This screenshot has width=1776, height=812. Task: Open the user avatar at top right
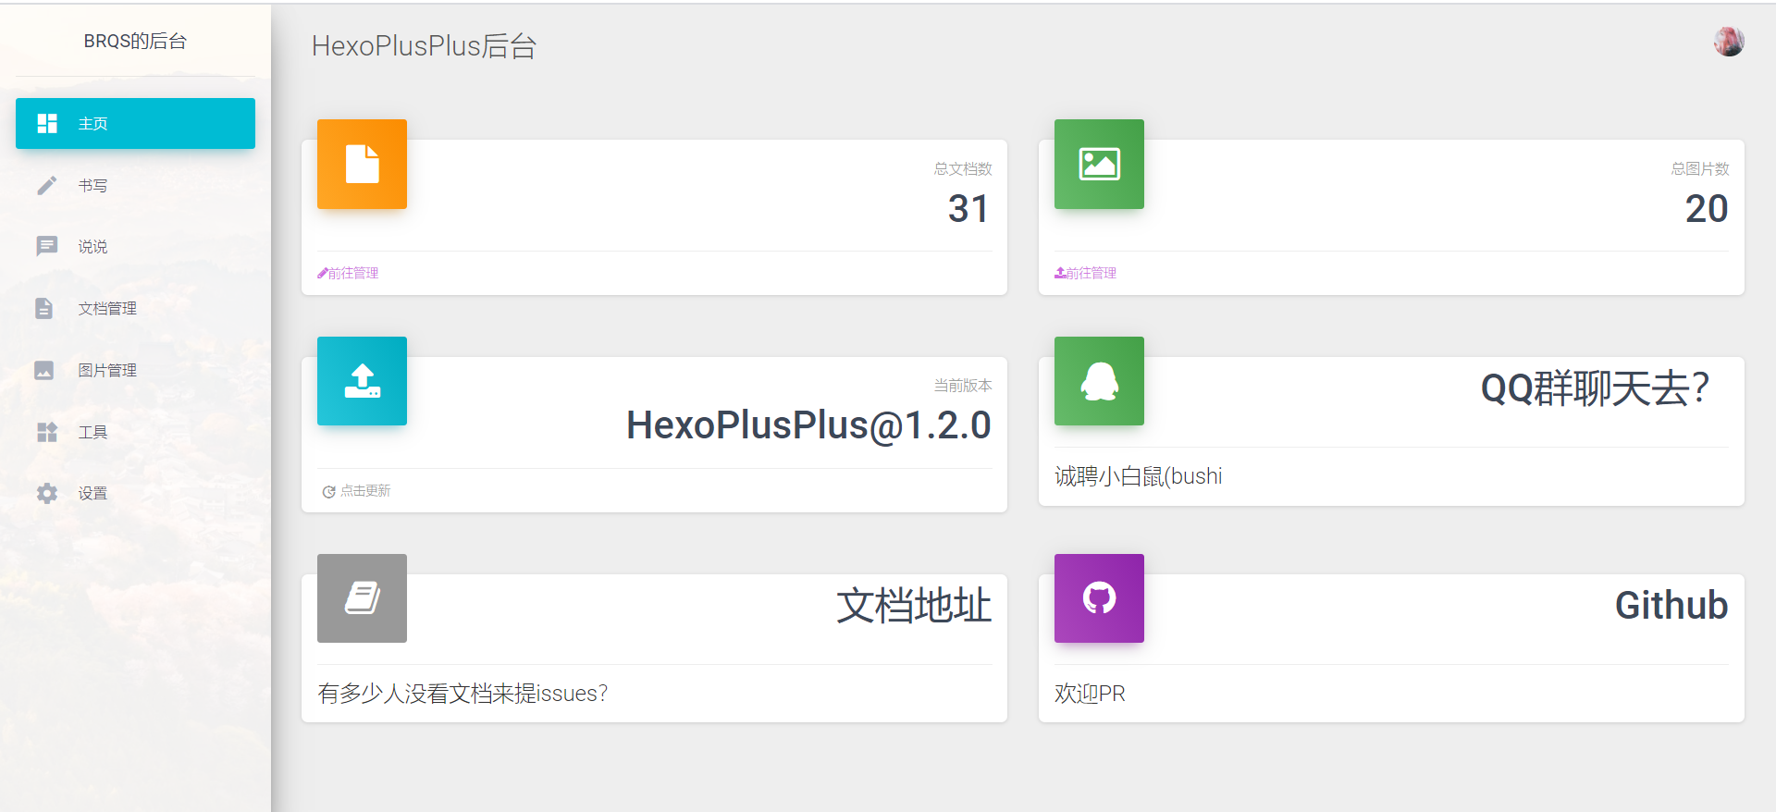pos(1729,42)
